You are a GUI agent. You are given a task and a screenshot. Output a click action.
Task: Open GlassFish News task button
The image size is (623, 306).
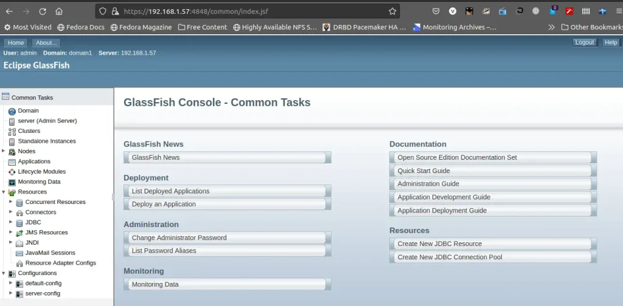[228, 157]
